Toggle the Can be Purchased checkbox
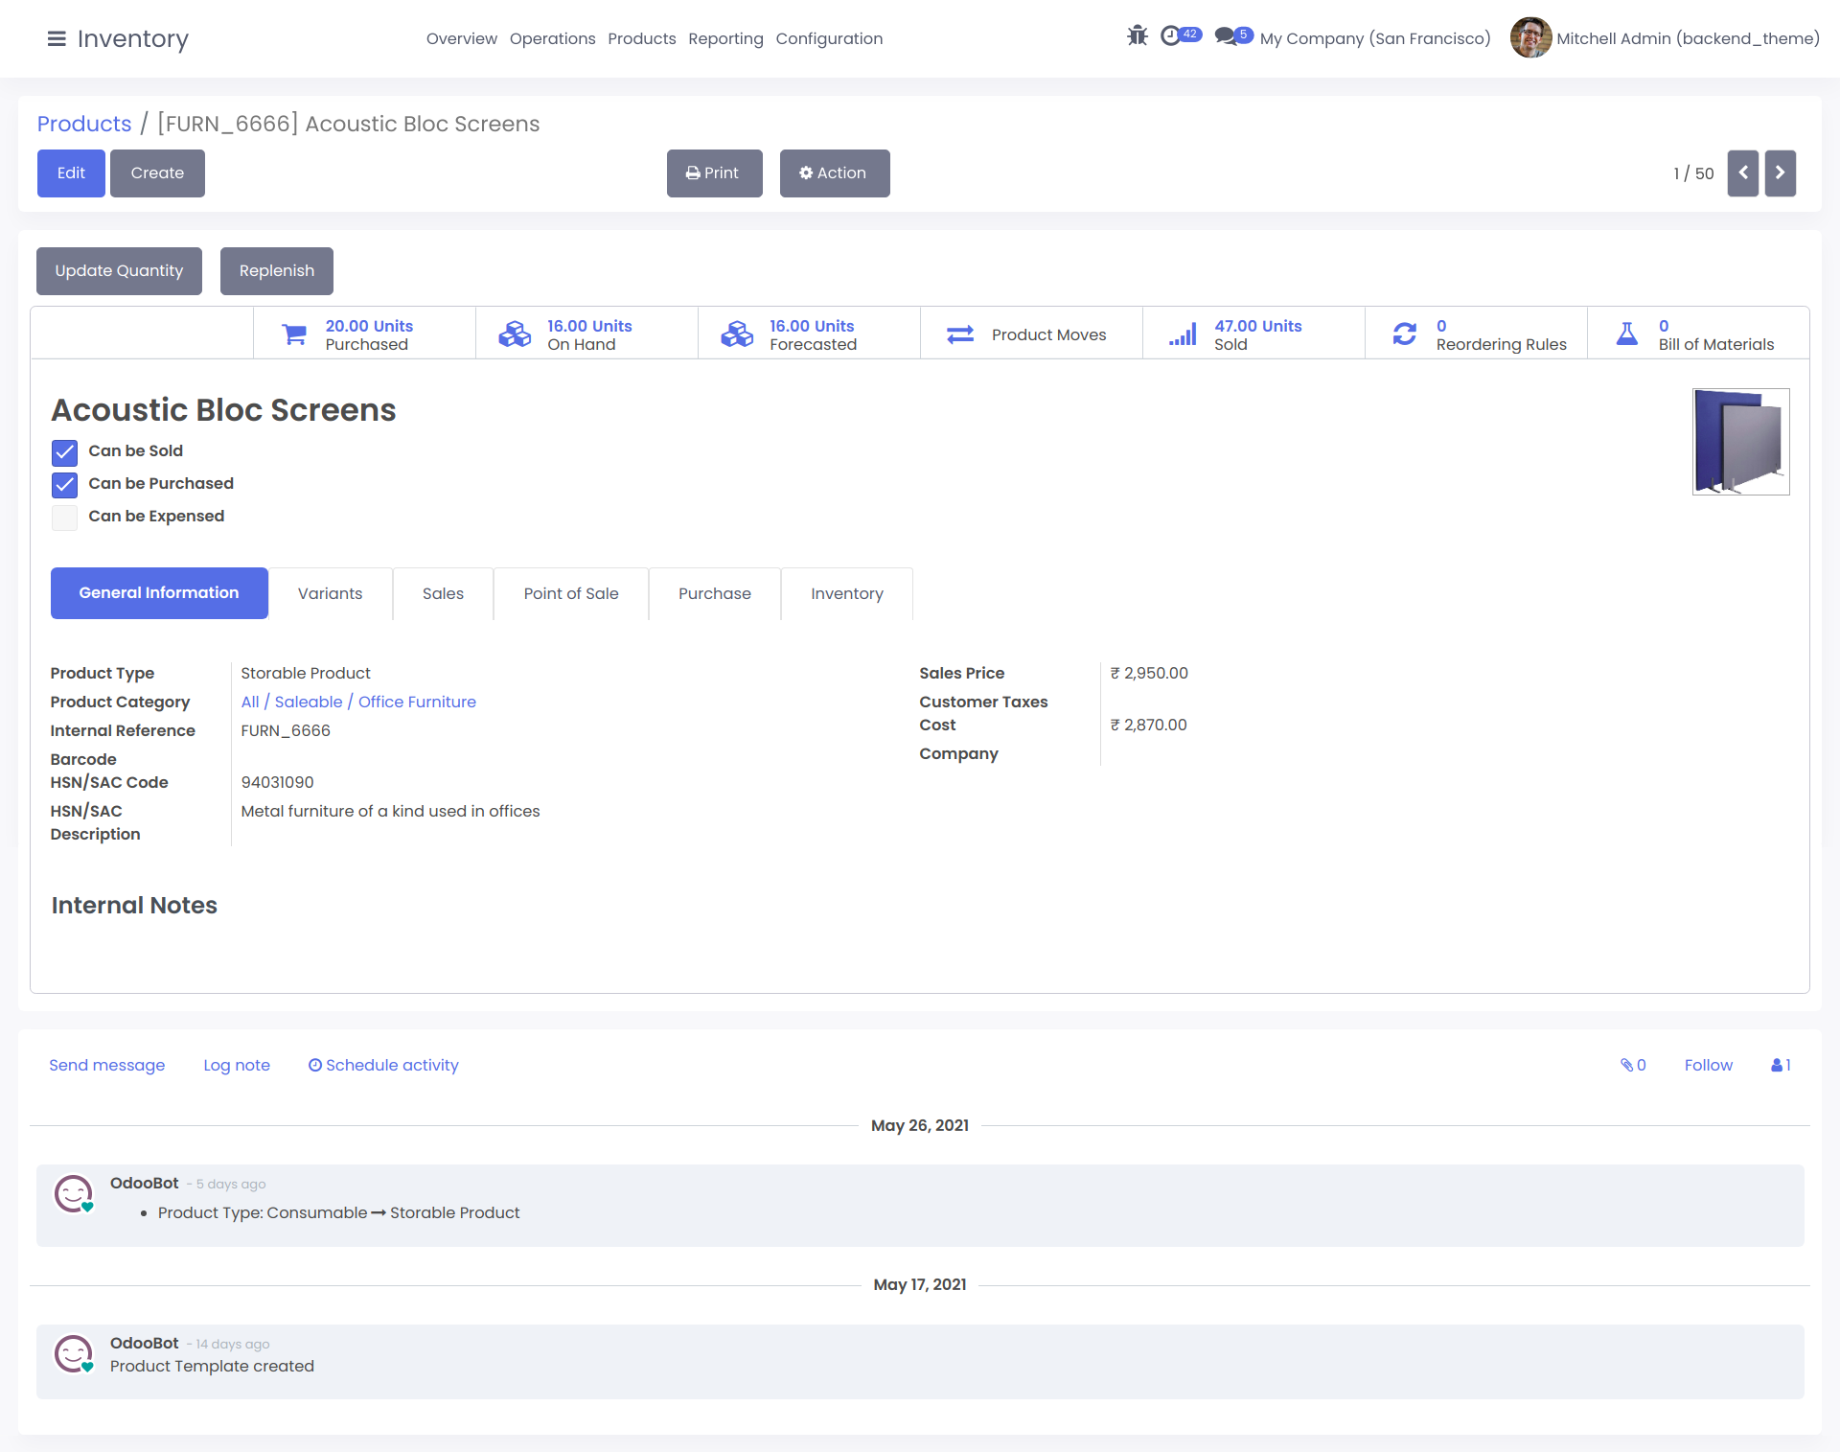Screen dimensions: 1840x1452 tap(64, 484)
